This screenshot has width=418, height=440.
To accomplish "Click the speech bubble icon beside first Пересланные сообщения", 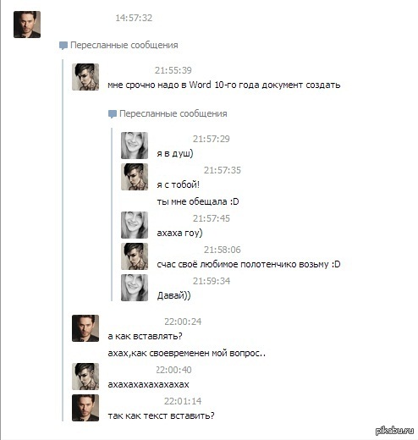I will point(63,46).
